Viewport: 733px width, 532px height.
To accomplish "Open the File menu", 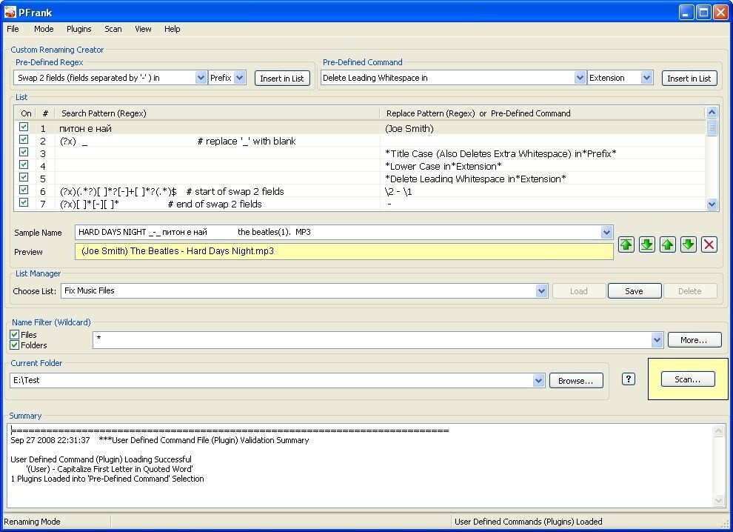I will [13, 29].
